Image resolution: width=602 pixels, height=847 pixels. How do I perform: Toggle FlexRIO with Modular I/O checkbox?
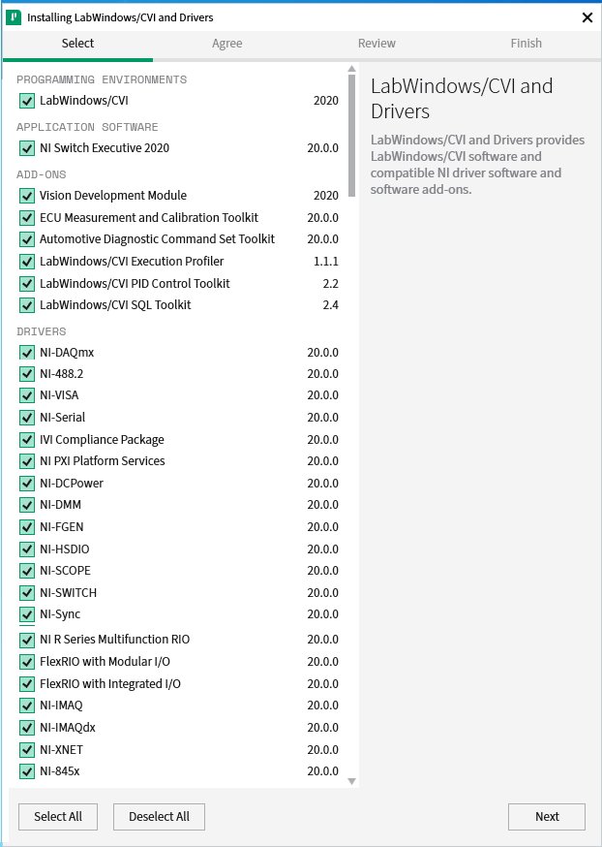26,662
